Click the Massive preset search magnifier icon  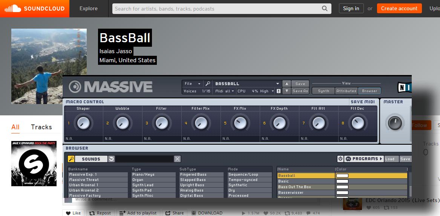click(x=208, y=84)
